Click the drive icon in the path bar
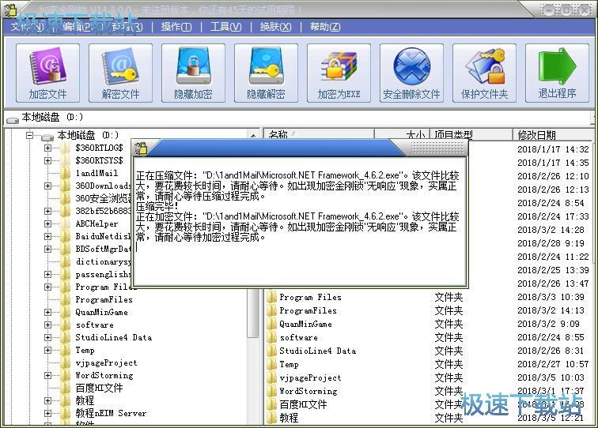598x428 pixels. 12,120
